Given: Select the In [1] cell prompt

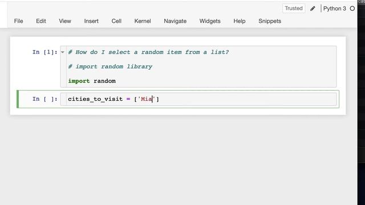Looking at the screenshot, I should tap(44, 52).
